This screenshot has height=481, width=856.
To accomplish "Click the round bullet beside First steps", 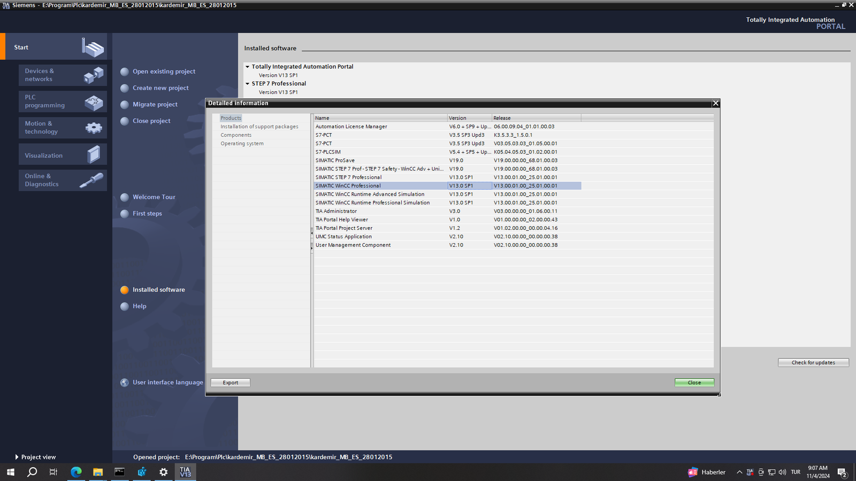I will [x=125, y=214].
